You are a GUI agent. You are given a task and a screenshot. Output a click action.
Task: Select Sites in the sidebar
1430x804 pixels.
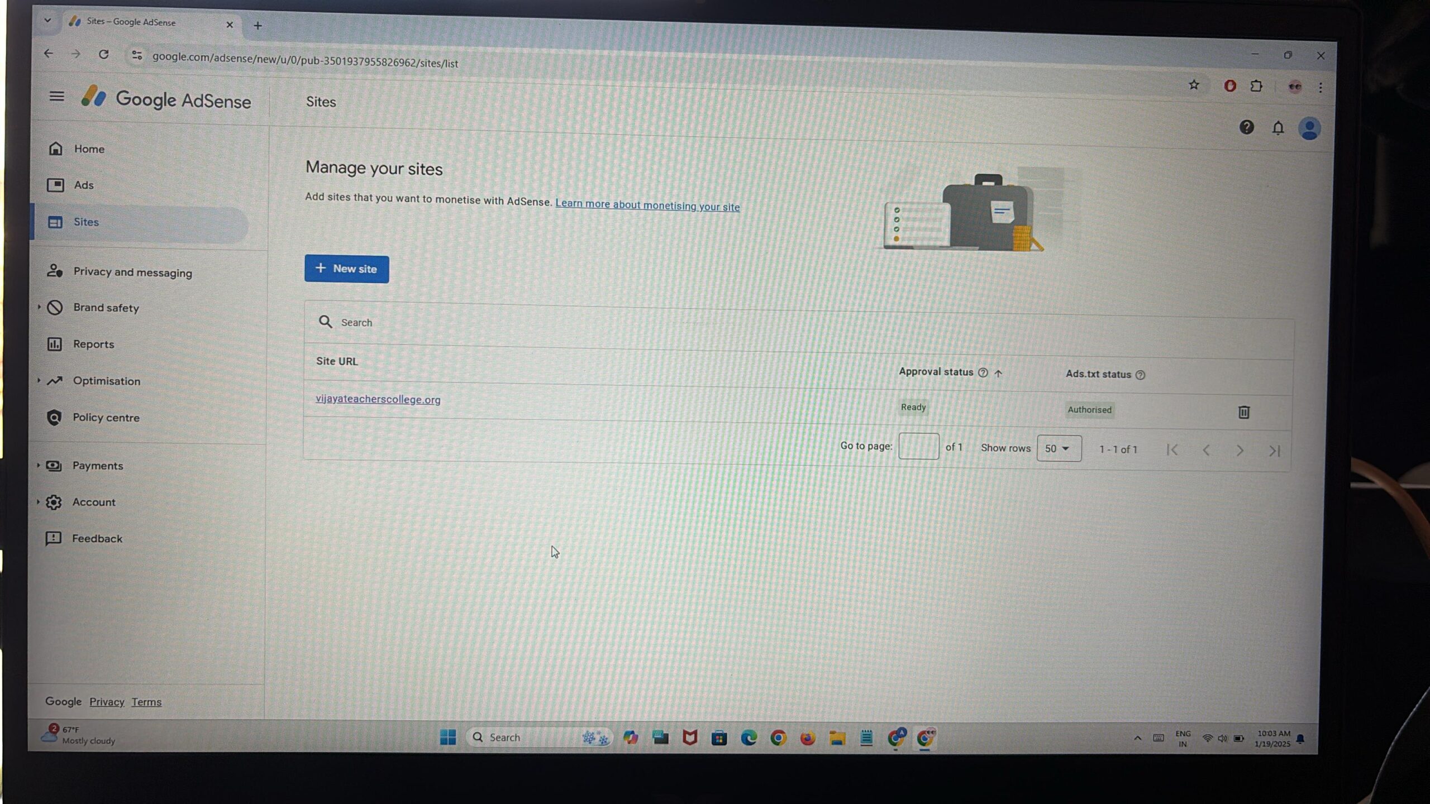pyautogui.click(x=140, y=222)
